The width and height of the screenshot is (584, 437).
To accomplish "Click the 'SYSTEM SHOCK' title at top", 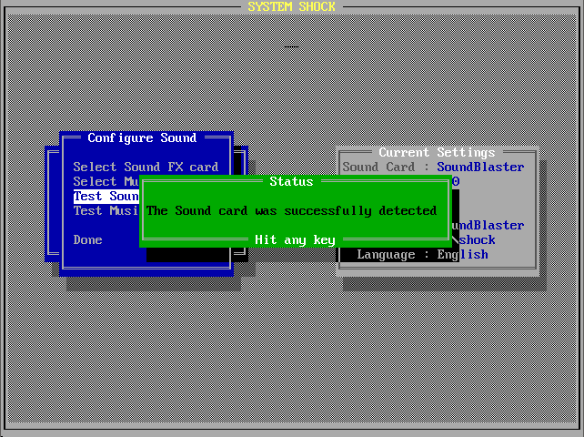I will (291, 6).
